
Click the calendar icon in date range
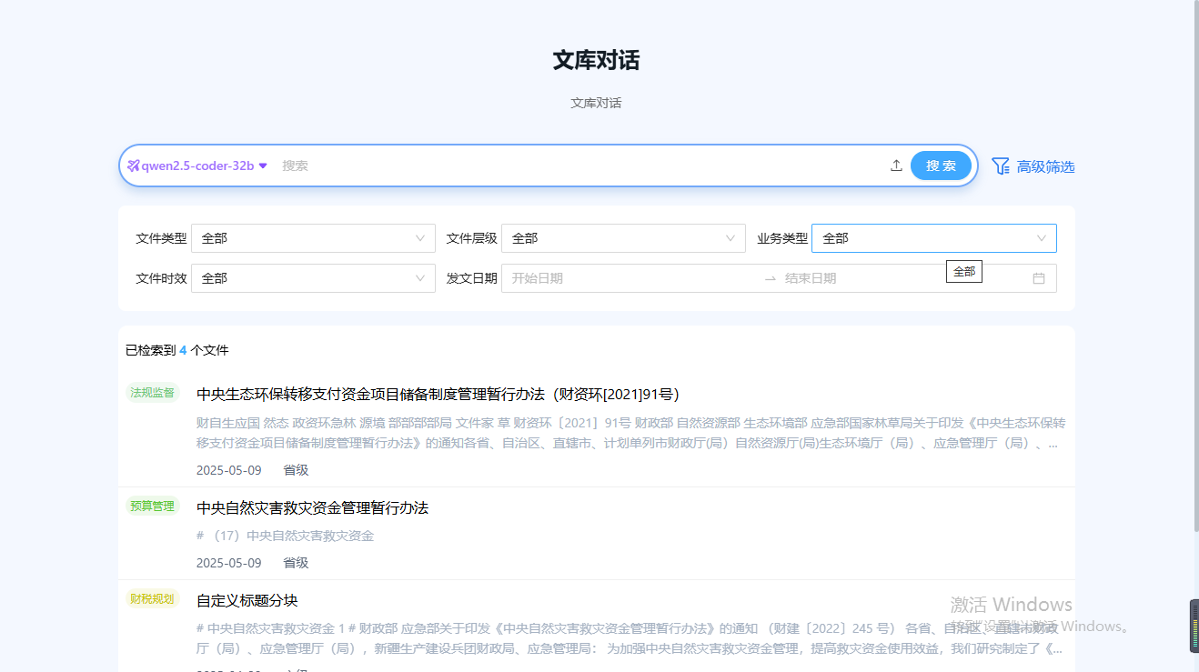point(1038,278)
